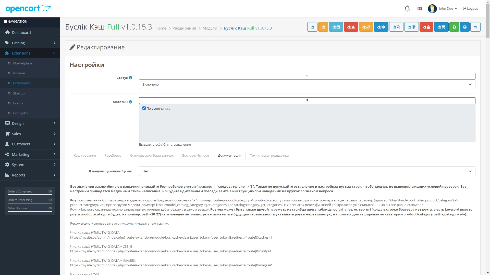Click the orange eraser button
490x275 pixels.
(x=323, y=27)
